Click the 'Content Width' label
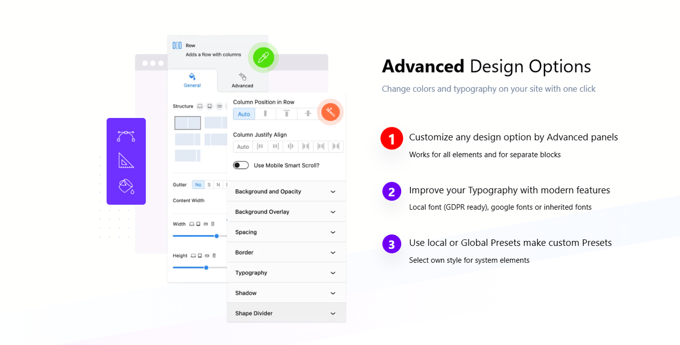The width and height of the screenshot is (680, 345). [189, 201]
